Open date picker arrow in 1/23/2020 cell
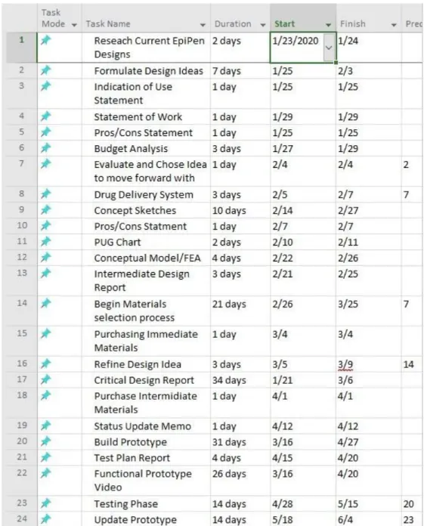 click(x=329, y=48)
